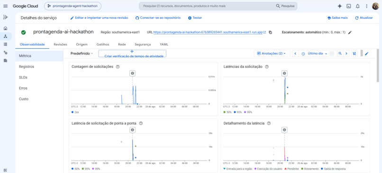Click Criar verificação de tempo de atividade
Image resolution: width=382 pixels, height=173 pixels.
pos(132,54)
